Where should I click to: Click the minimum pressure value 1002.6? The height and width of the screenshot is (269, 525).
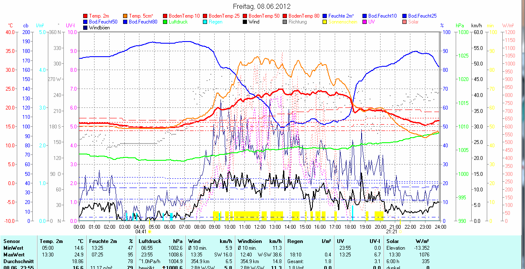pyautogui.click(x=176, y=248)
